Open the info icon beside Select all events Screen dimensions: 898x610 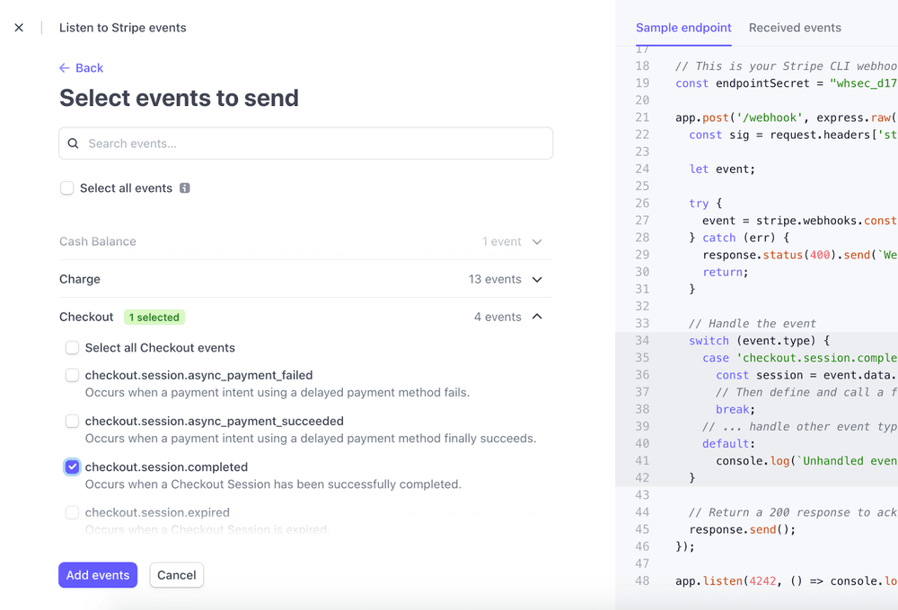pyautogui.click(x=184, y=188)
